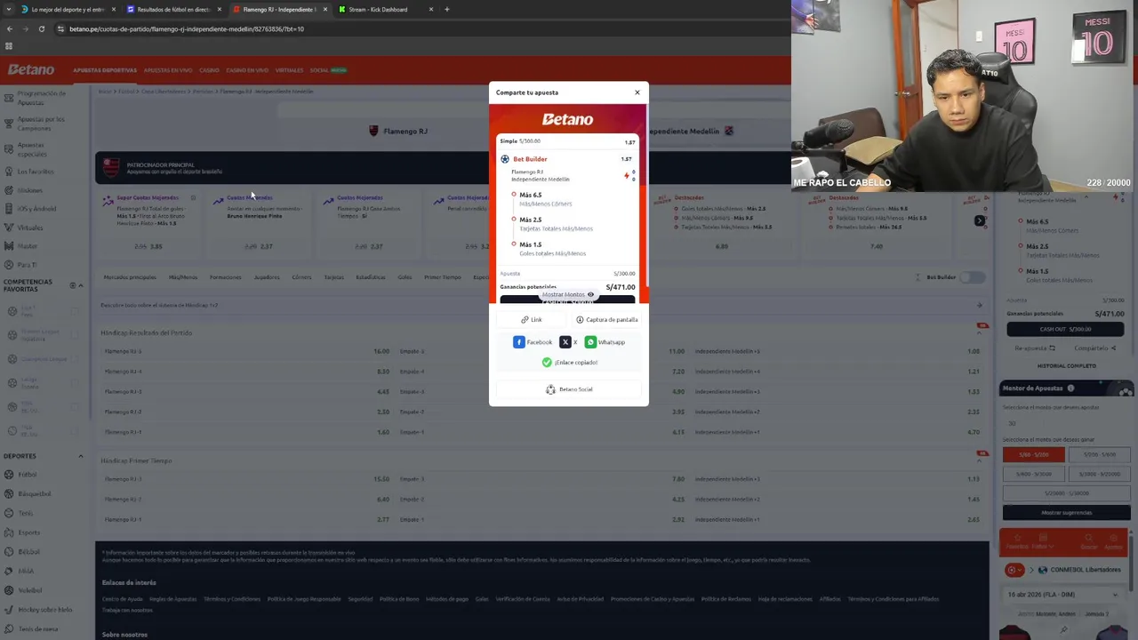Toggle Mostrar Montos eye visibility
The image size is (1138, 640).
tap(590, 294)
